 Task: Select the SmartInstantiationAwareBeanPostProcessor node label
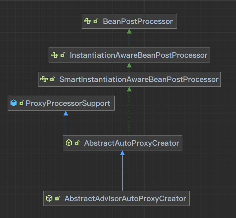pos(139,79)
